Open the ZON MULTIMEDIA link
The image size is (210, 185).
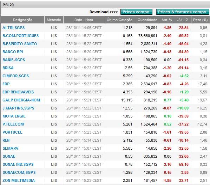pyautogui.click(x=19, y=180)
